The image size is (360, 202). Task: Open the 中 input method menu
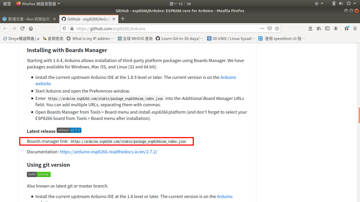coord(319,4)
